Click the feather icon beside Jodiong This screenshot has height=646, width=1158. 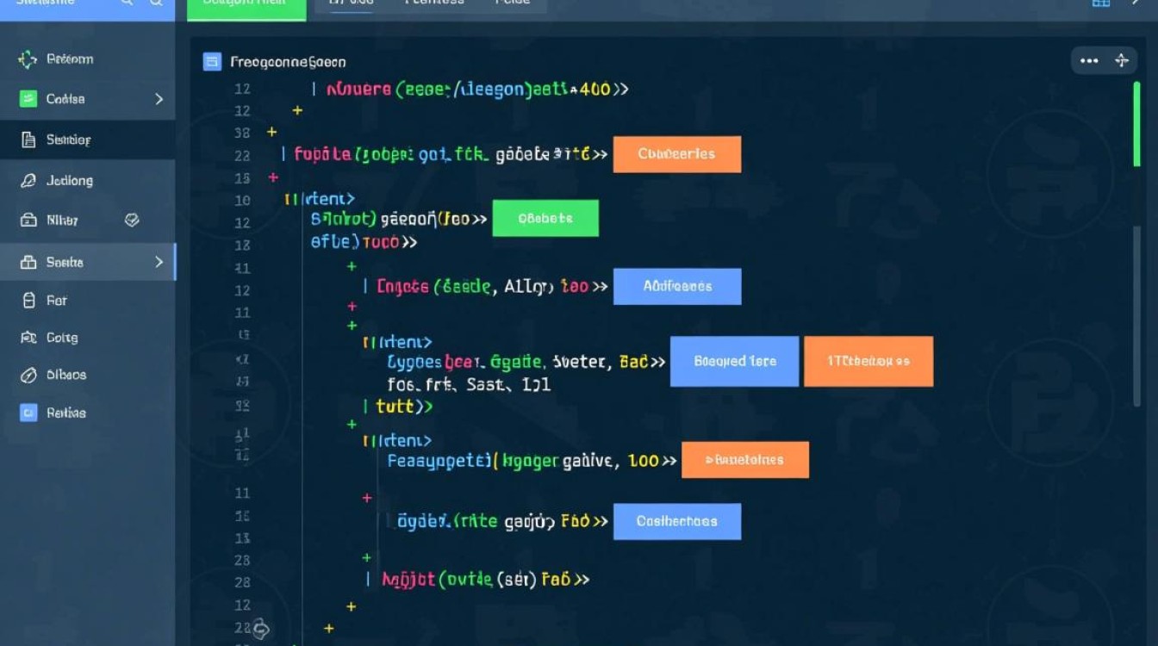point(28,181)
